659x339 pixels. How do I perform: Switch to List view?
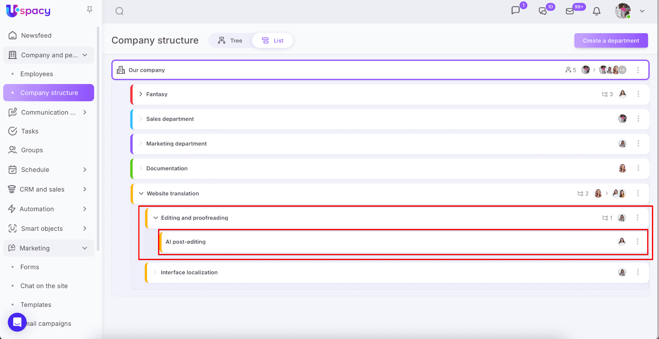[x=273, y=41]
